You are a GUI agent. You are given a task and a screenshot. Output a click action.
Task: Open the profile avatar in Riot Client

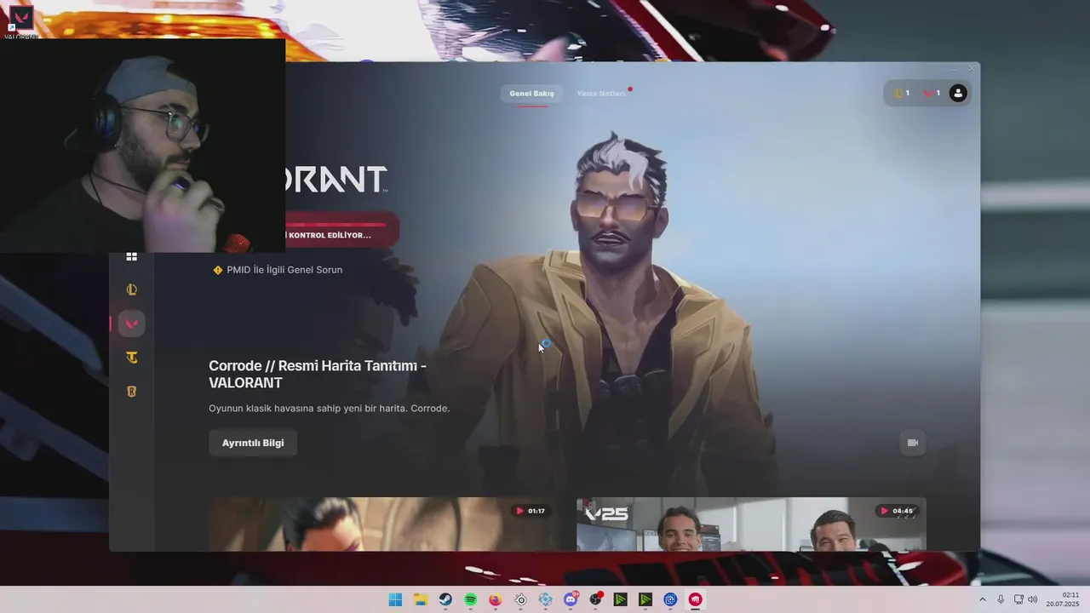[x=958, y=93]
